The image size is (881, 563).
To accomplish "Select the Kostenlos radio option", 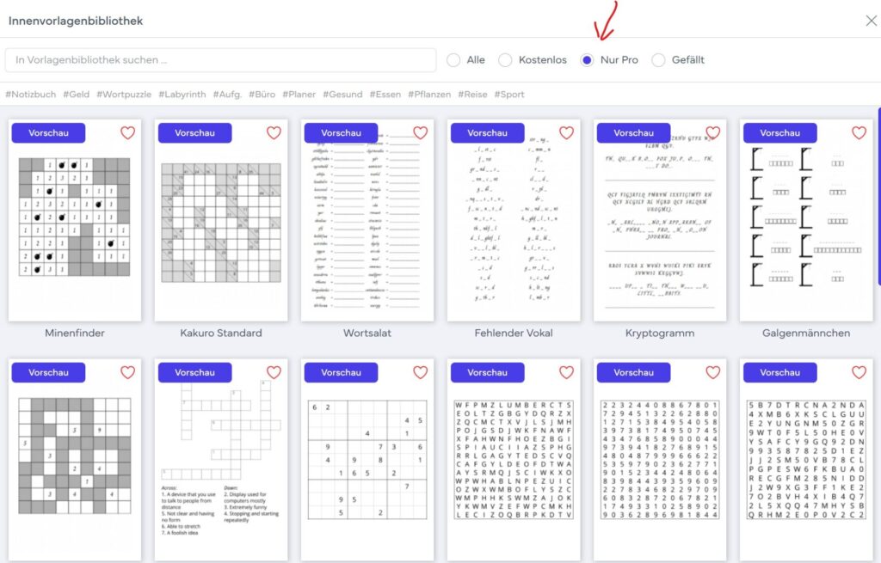I will (505, 60).
